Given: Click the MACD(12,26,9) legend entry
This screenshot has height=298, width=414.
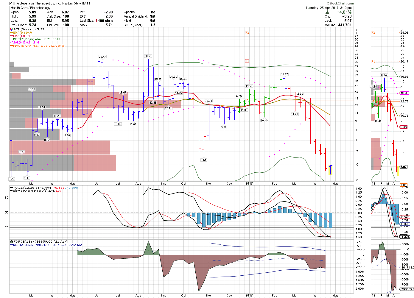Looking at the screenshot, I should point(44,188).
